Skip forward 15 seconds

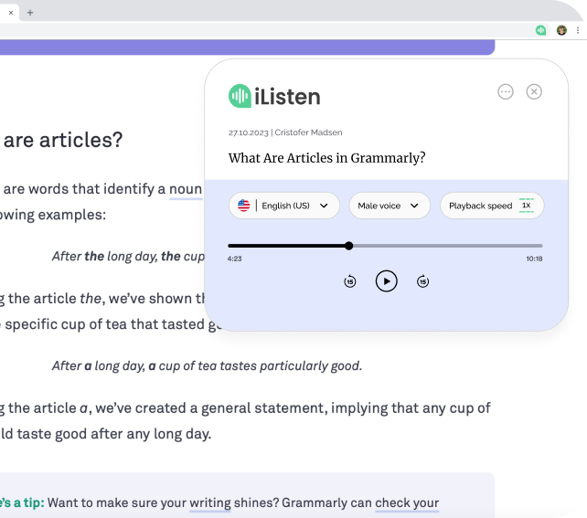pos(422,281)
